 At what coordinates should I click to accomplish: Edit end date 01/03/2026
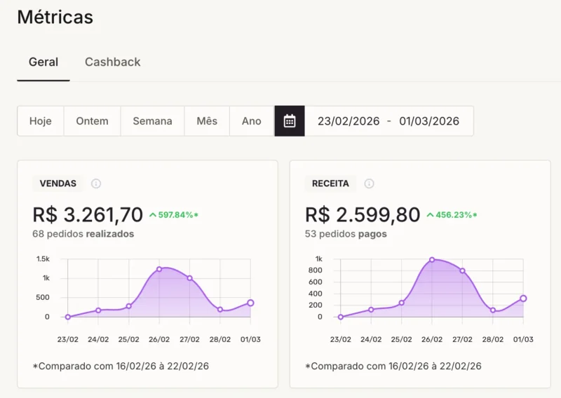tap(429, 121)
